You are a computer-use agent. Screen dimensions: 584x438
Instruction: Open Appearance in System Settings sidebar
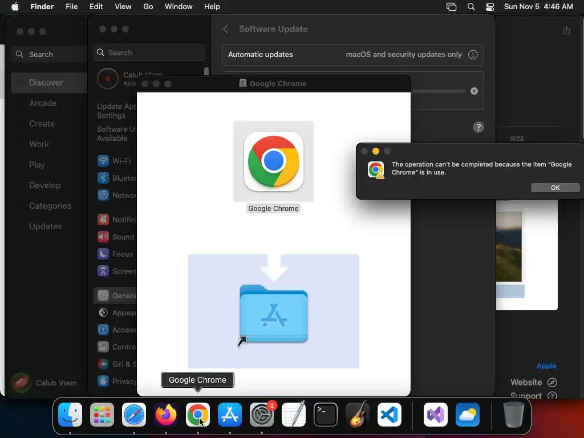point(115,313)
